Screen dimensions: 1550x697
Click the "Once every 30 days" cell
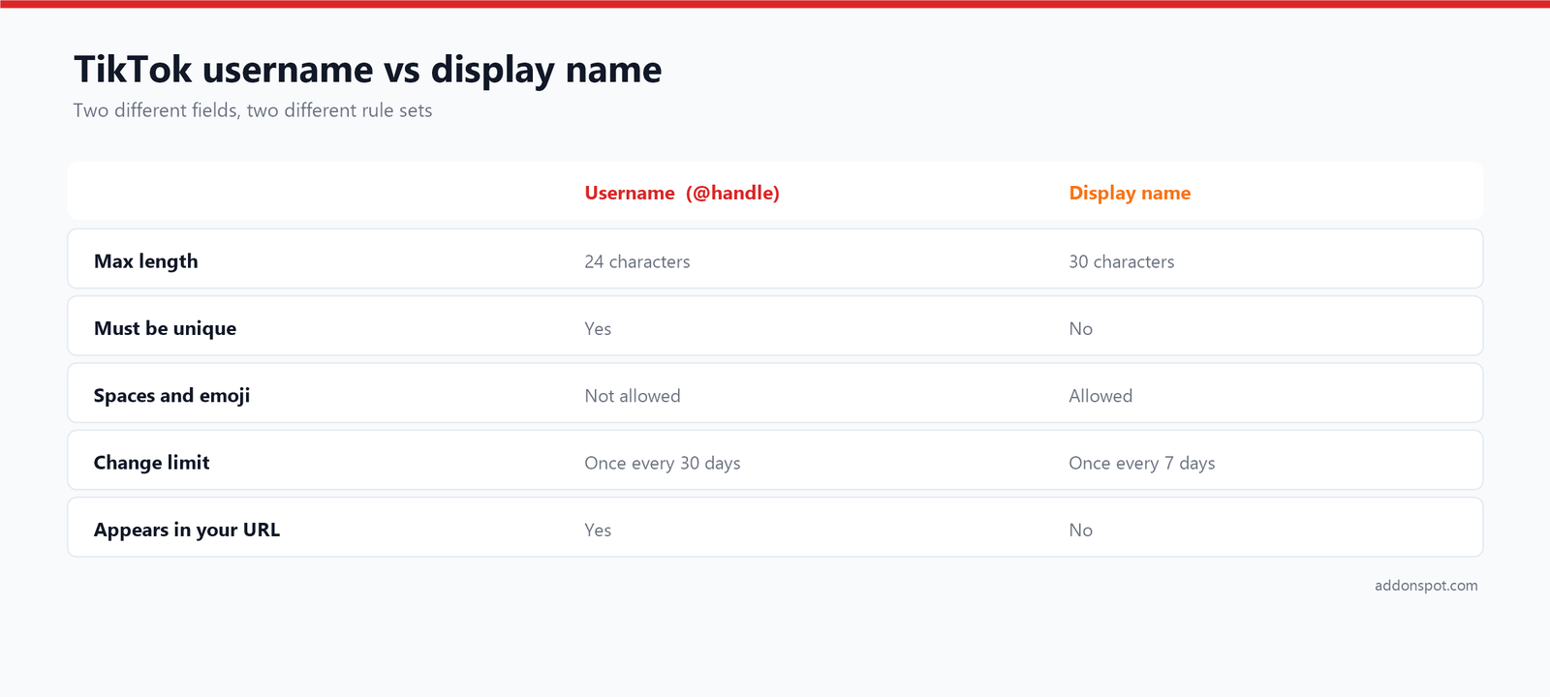tap(663, 463)
